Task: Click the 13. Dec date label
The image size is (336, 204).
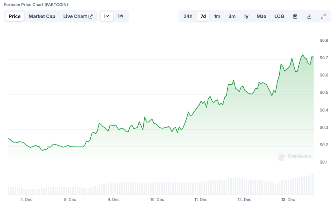Action: point(288,200)
